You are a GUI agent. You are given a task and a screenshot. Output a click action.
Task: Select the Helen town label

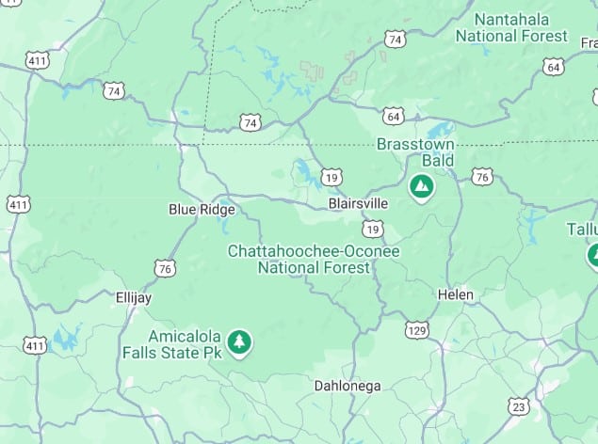(456, 294)
